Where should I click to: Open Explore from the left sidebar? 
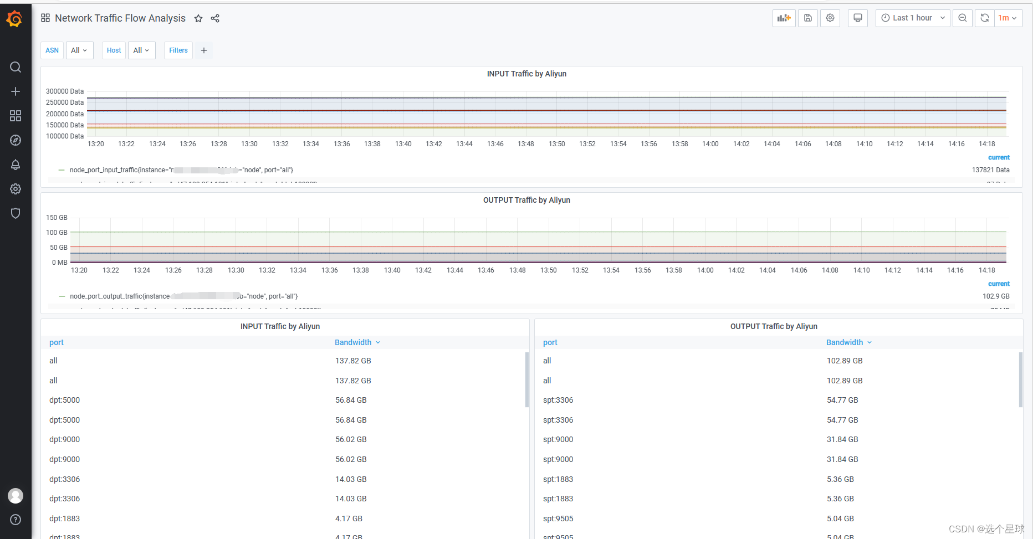[x=15, y=140]
